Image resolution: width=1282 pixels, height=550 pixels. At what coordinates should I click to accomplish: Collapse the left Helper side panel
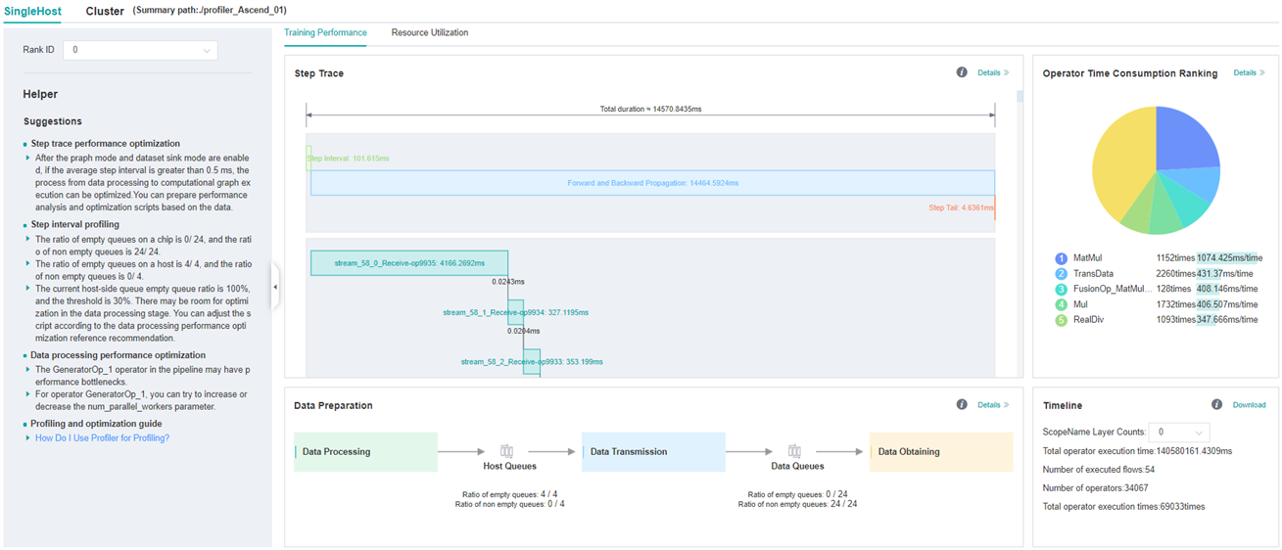point(275,287)
